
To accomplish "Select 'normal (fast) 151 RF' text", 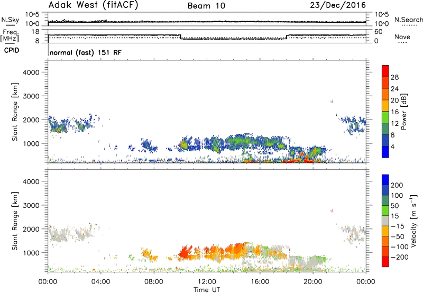I will coord(86,52).
